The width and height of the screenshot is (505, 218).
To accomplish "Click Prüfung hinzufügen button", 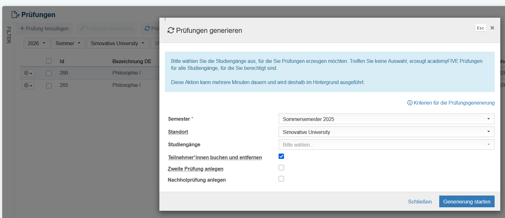I will 44,28.
